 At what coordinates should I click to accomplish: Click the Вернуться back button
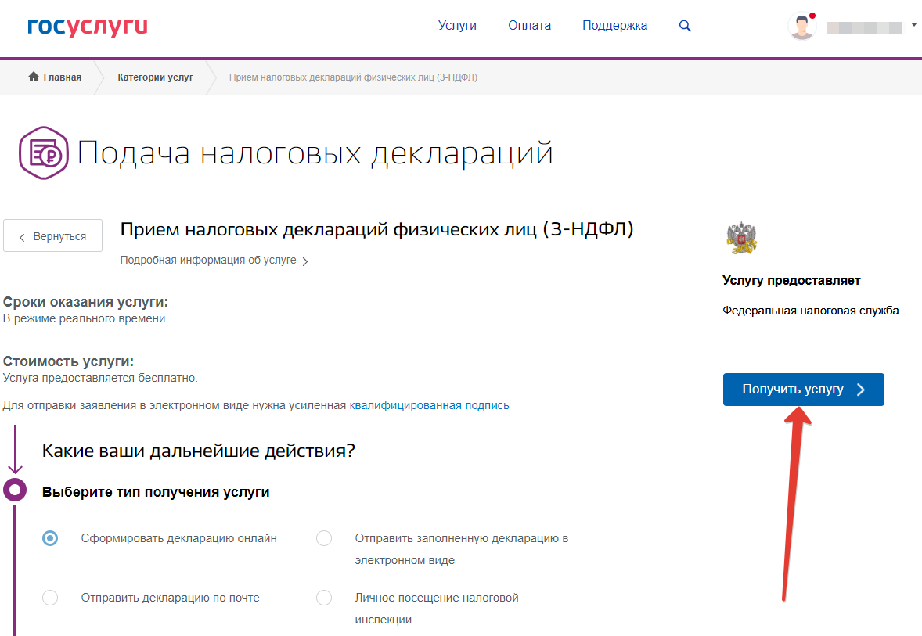[53, 235]
